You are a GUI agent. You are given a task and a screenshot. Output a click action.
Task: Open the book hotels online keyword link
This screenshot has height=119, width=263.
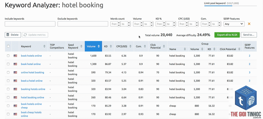coord(31,56)
